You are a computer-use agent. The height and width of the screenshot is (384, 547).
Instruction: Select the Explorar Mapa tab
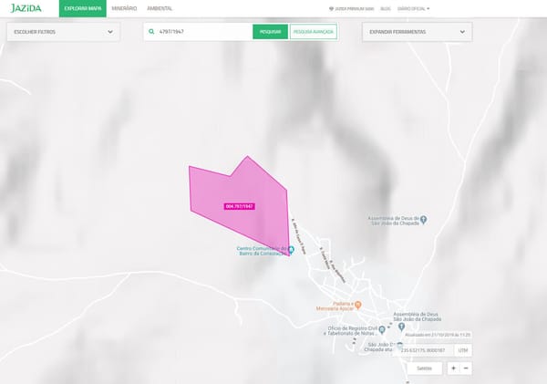82,8
